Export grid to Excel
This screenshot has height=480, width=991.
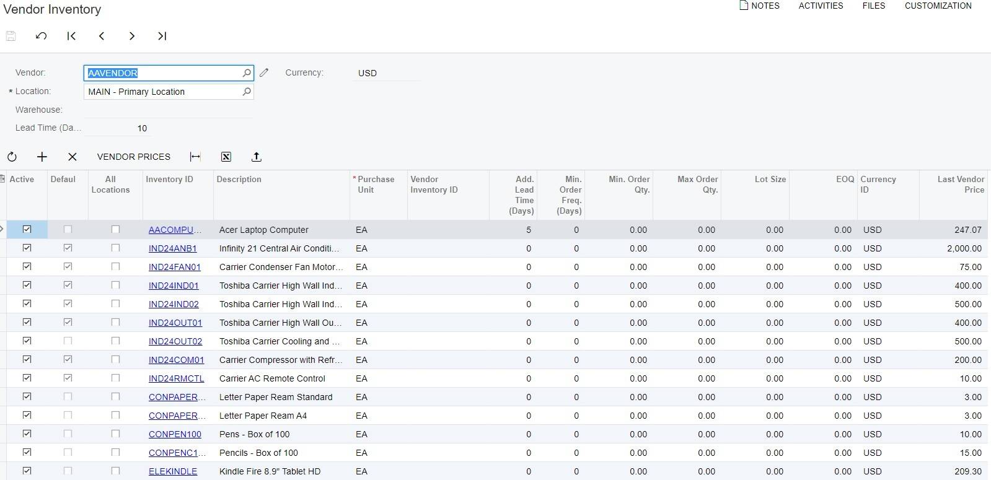click(226, 157)
